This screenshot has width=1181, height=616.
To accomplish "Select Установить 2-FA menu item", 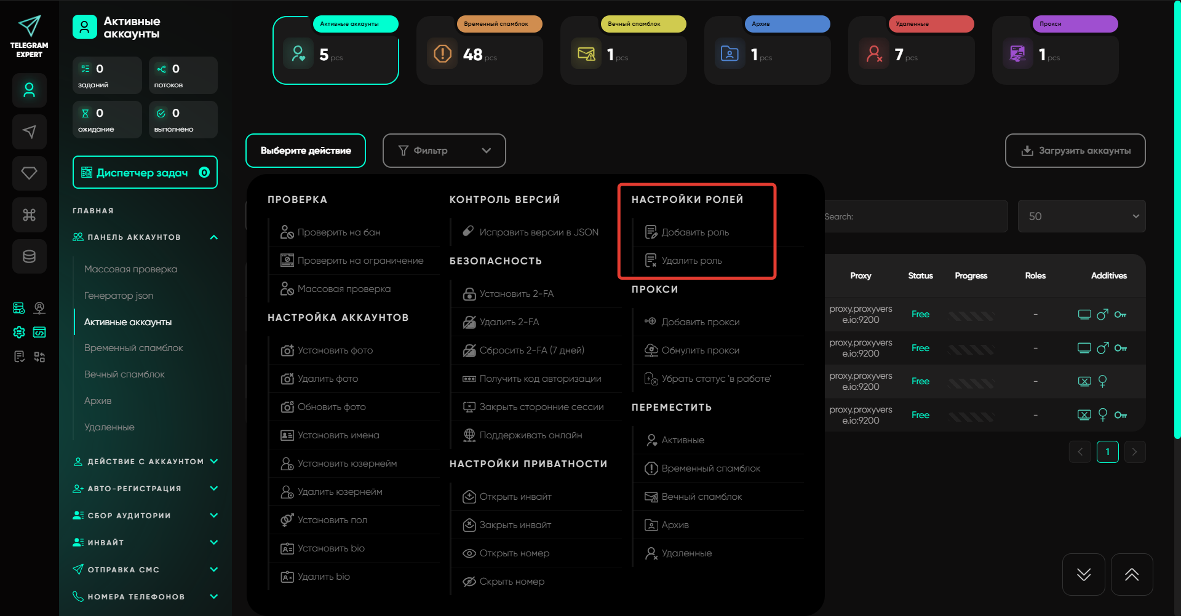I will (516, 294).
